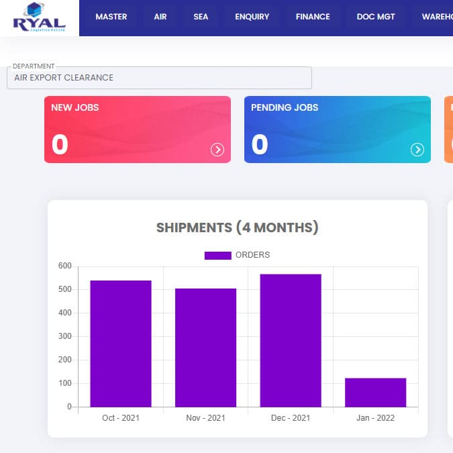The height and width of the screenshot is (453, 453).
Task: Click the Nov - 2021 bar
Action: click(x=206, y=348)
